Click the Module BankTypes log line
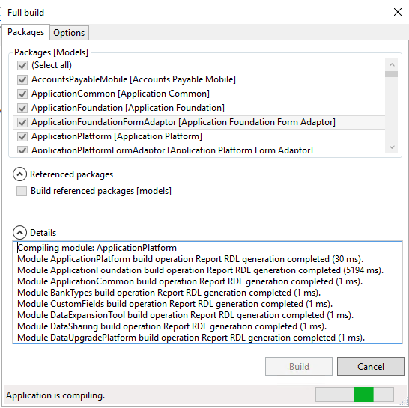Viewport: 409px width, 408px height. coord(169,293)
